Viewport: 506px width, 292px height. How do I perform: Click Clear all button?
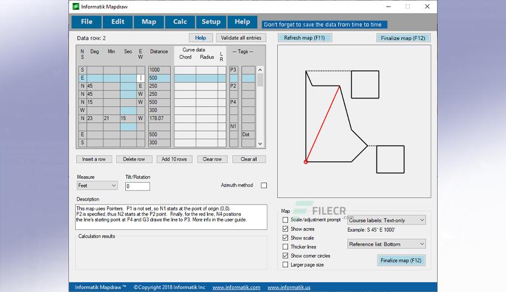[x=249, y=159]
